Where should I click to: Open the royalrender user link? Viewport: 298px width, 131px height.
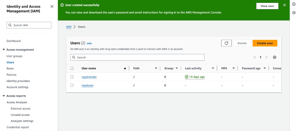click(x=89, y=77)
